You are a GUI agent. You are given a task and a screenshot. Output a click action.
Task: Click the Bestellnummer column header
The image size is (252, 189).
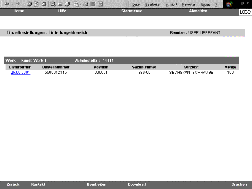(56, 67)
